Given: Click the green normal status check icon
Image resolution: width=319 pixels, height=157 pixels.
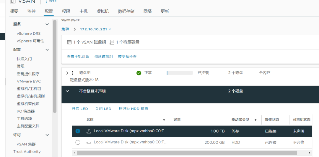Looking at the screenshot, I should [x=139, y=73].
